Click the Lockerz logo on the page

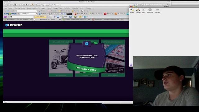[14, 25]
